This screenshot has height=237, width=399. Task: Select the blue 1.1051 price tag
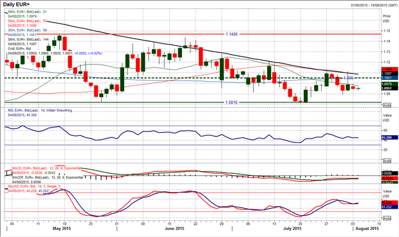point(389,78)
